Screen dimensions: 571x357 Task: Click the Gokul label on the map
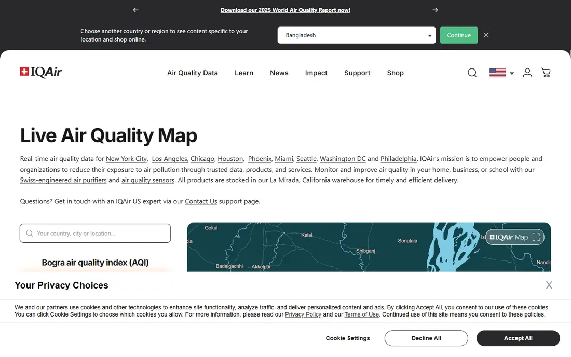(x=211, y=228)
